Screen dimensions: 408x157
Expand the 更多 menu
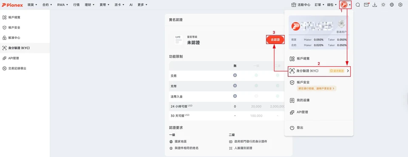(x=142, y=5)
